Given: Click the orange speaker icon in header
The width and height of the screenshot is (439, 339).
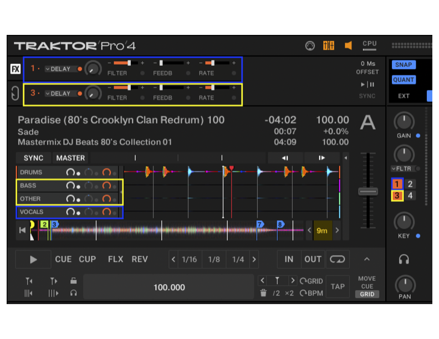Looking at the screenshot, I should click(x=348, y=45).
